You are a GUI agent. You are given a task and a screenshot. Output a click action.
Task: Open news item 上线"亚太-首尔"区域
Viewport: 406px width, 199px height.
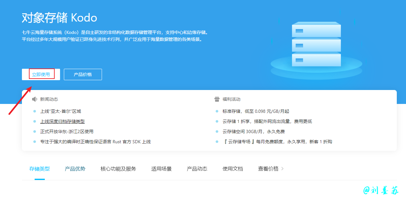(61, 111)
